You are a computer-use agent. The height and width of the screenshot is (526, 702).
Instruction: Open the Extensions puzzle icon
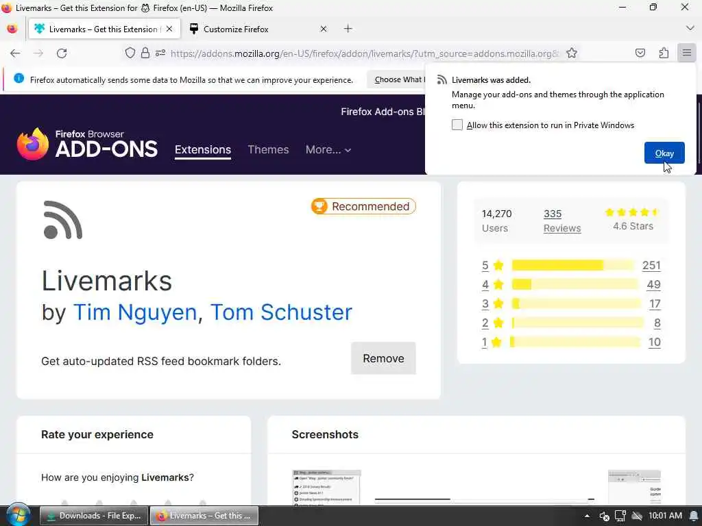(664, 53)
